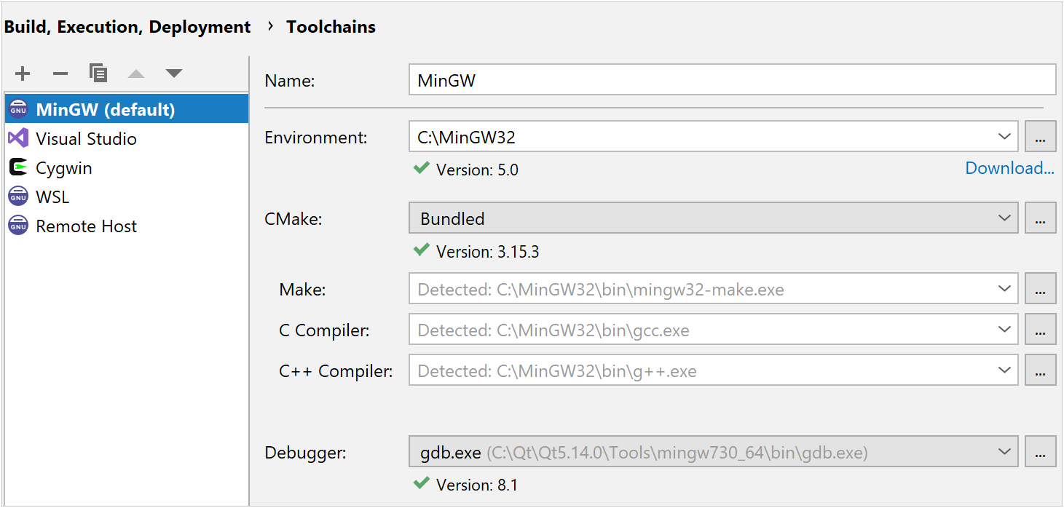Remove the selected toolchain using the minus icon
The width and height of the screenshot is (1064, 508).
pos(60,73)
